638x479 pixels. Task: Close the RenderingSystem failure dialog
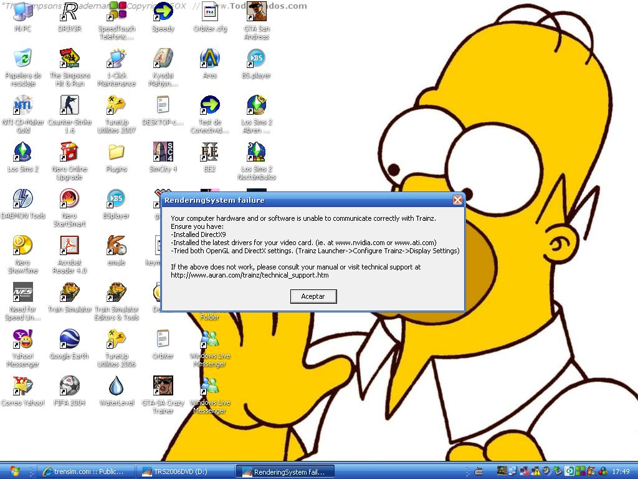click(x=457, y=200)
